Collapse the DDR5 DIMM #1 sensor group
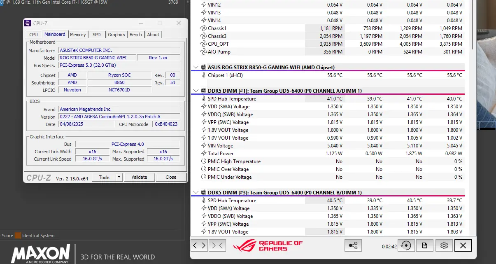 coord(196,91)
